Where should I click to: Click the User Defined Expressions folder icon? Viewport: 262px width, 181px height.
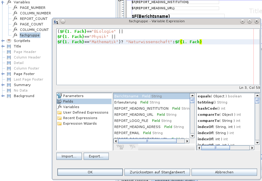click(x=59, y=112)
